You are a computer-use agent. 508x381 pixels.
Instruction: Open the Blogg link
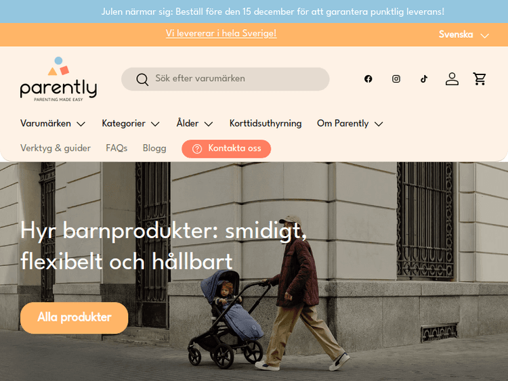[154, 148]
